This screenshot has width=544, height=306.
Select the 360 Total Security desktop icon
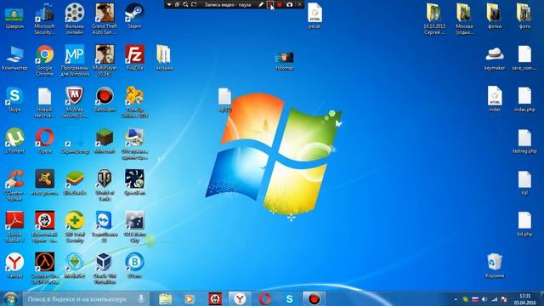click(x=75, y=227)
